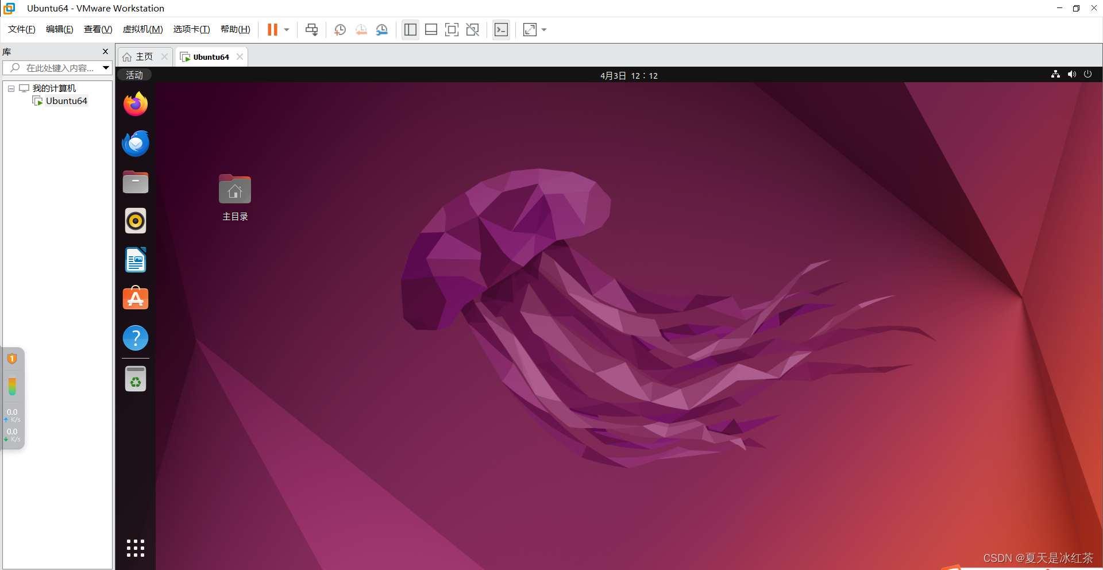Image resolution: width=1103 pixels, height=570 pixels.
Task: Open the power menu icon in Ubuntu
Action: [1087, 75]
